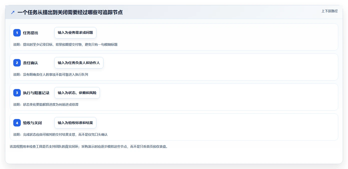Image resolution: width=348 pixels, height=169 pixels.
Task: Click the 上下游路径 label in the header
Action: click(x=329, y=11)
